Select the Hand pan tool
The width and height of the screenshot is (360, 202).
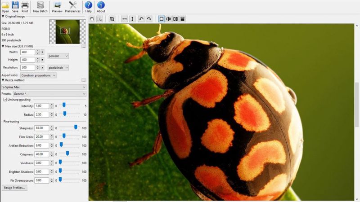(92, 19)
